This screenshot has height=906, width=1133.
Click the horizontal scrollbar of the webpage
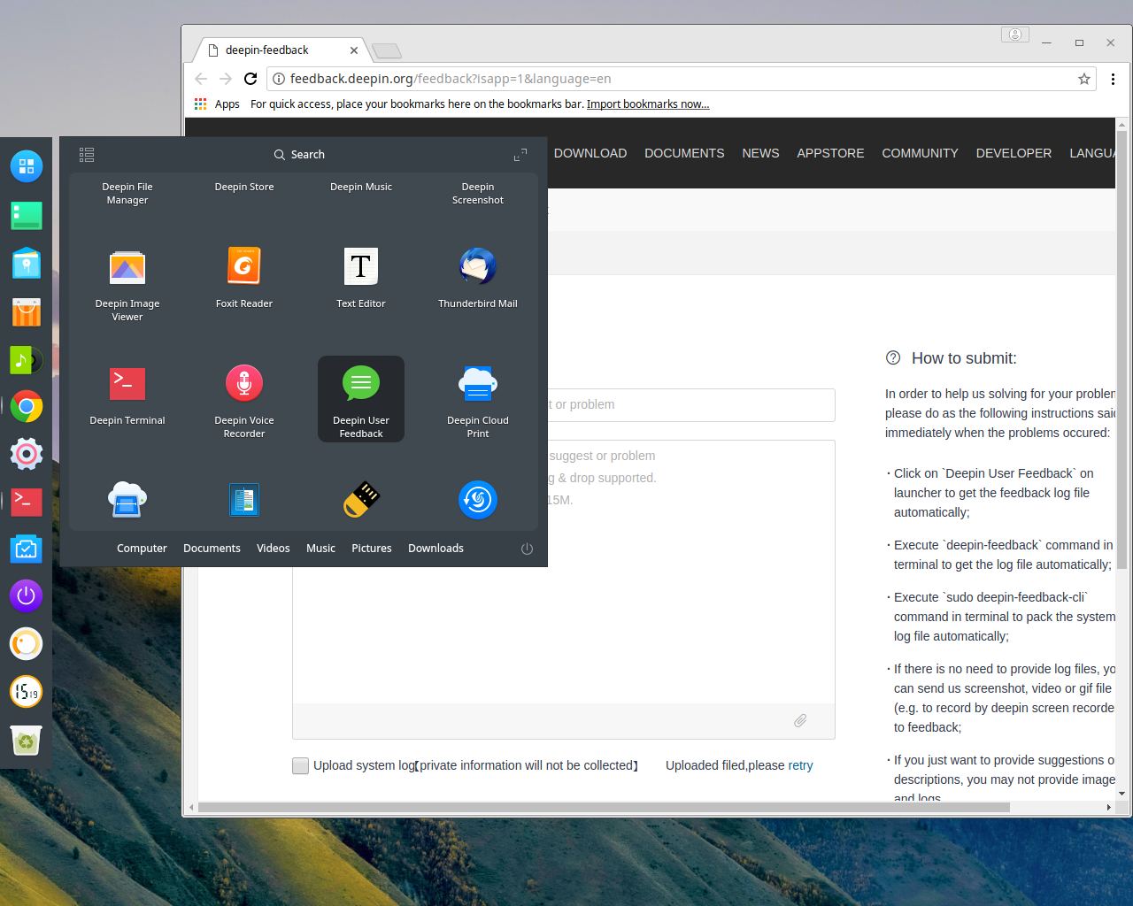pyautogui.click(x=604, y=807)
